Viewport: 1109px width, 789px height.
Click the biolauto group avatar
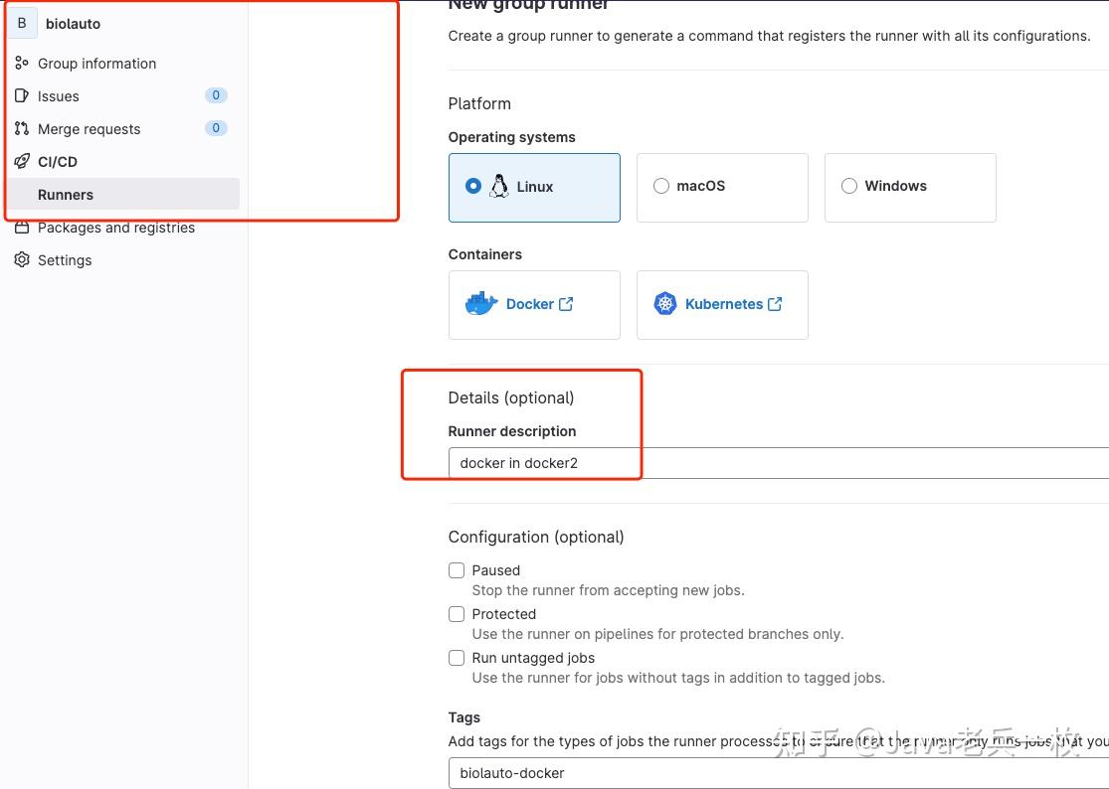pos(22,22)
